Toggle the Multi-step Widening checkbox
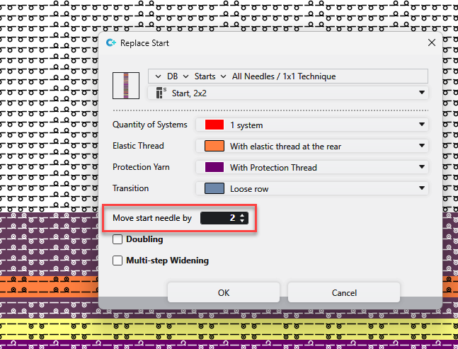Viewport: 458px width, 349px height. pyautogui.click(x=118, y=261)
